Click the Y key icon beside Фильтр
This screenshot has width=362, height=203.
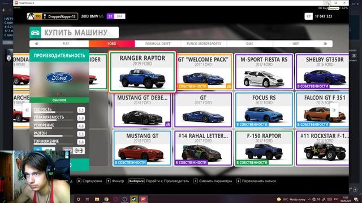108,181
